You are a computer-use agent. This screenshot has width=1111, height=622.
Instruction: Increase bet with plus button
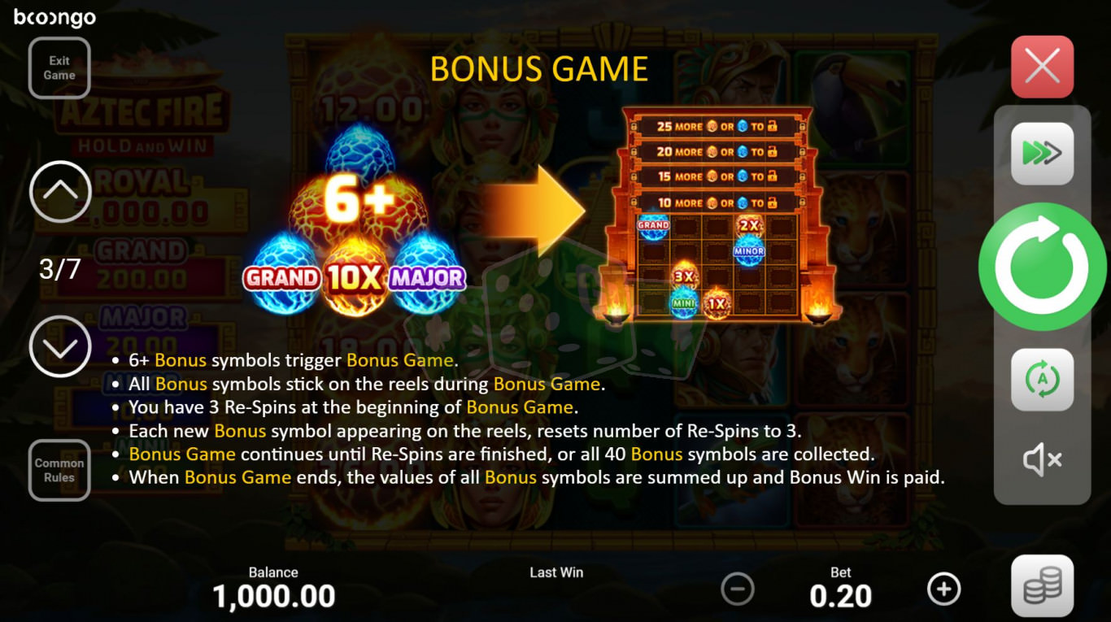coord(943,589)
